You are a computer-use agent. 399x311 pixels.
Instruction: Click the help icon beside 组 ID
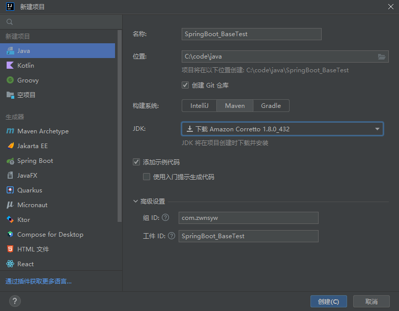point(165,218)
